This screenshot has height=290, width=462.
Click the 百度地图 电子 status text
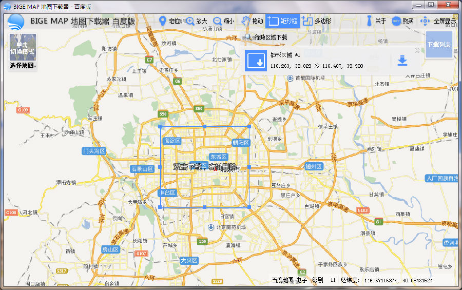289,280
